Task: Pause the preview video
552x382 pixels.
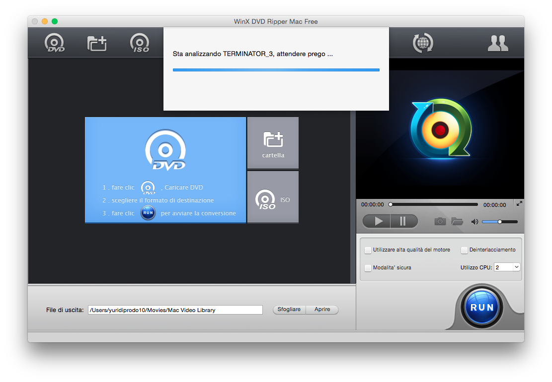Action: [x=404, y=221]
